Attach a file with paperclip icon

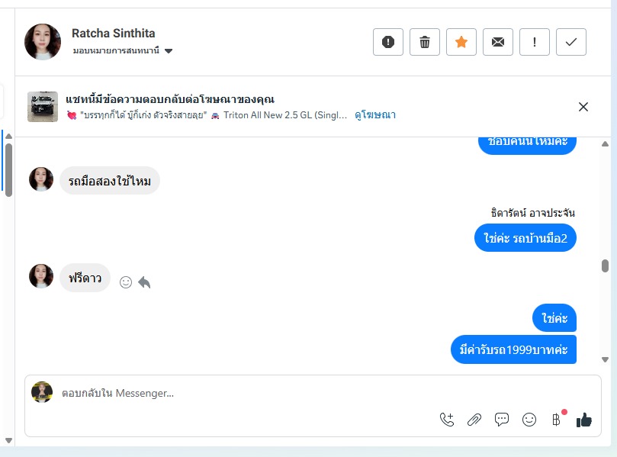coord(474,419)
